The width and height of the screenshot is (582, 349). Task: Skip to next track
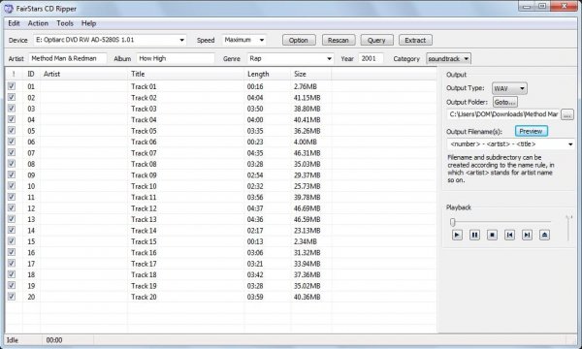pos(527,235)
